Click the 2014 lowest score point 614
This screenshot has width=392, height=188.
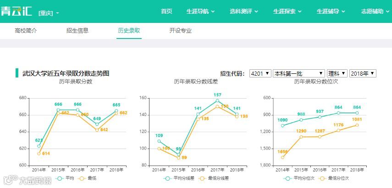pyautogui.click(x=39, y=154)
